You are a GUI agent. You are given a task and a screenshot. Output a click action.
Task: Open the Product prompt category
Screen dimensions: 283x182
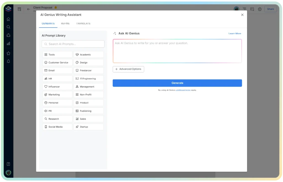pyautogui.click(x=89, y=103)
